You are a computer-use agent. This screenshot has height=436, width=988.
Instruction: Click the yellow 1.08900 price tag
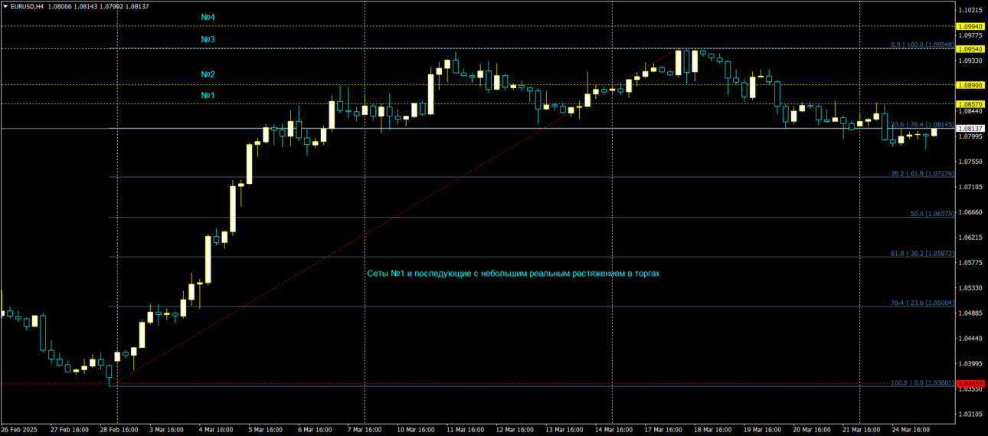coord(970,85)
